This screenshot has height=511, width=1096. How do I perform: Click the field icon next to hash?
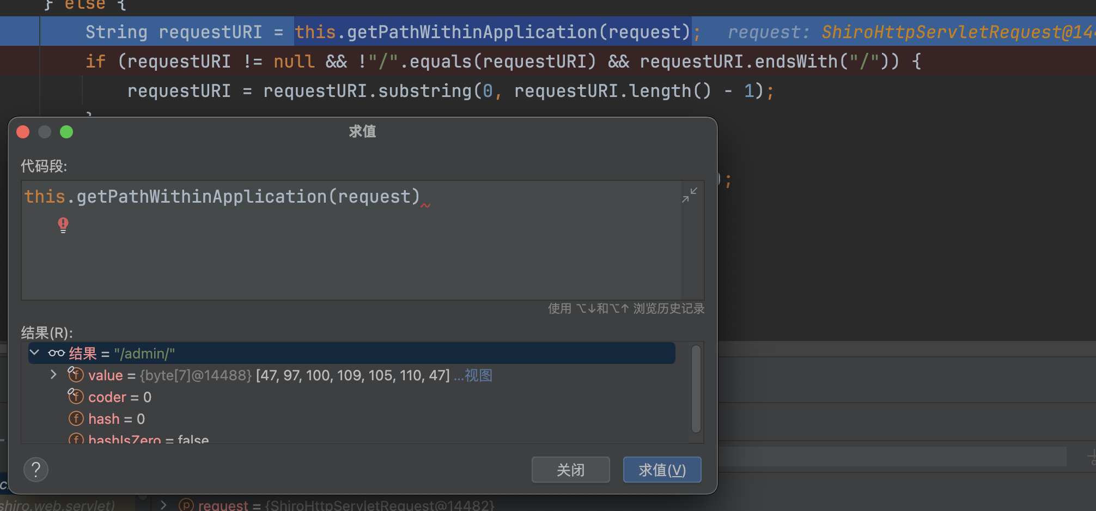tap(76, 418)
